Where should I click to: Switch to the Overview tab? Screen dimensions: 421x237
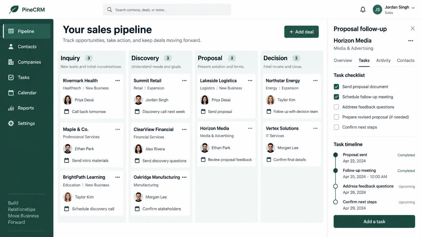(x=343, y=60)
